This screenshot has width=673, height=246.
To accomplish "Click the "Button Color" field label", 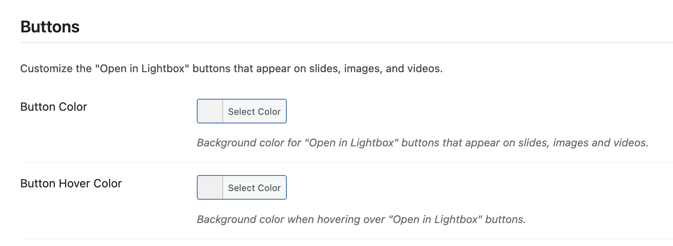I will click(54, 107).
